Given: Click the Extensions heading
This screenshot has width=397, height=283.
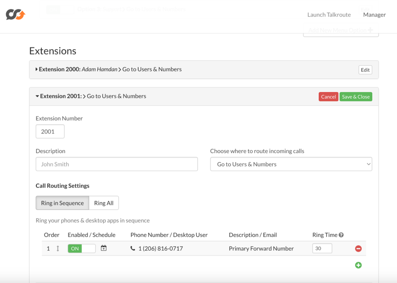Looking at the screenshot, I should pyautogui.click(x=53, y=51).
